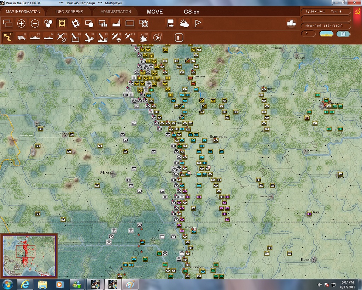The image size is (362, 290).
Task: Click the blue pill showing 0
Action: coord(343,34)
